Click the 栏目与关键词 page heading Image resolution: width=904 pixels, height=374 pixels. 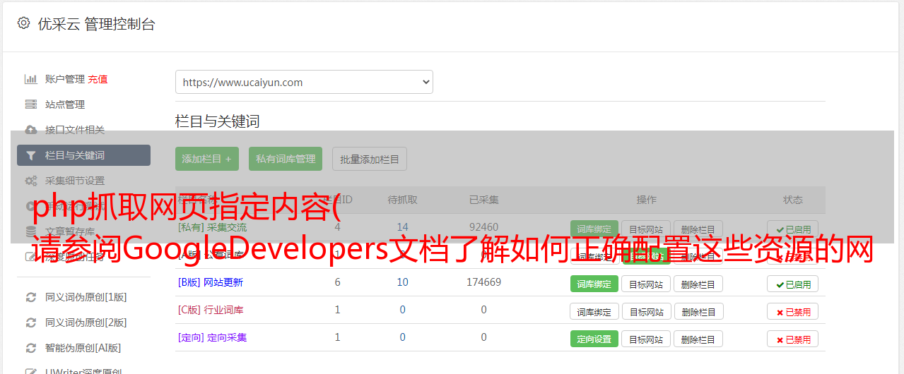click(218, 121)
